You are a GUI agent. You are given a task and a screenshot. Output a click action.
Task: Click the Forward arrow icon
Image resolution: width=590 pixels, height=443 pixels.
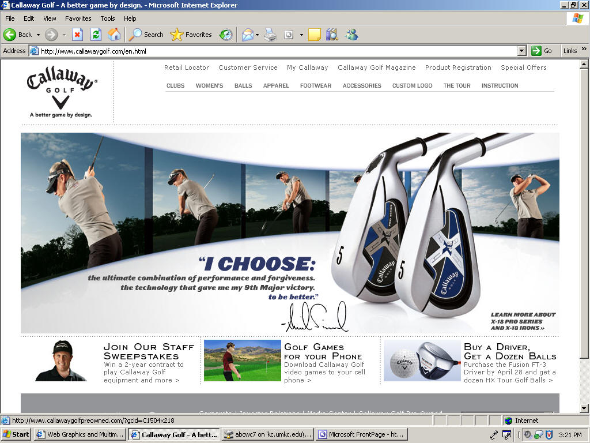point(51,35)
